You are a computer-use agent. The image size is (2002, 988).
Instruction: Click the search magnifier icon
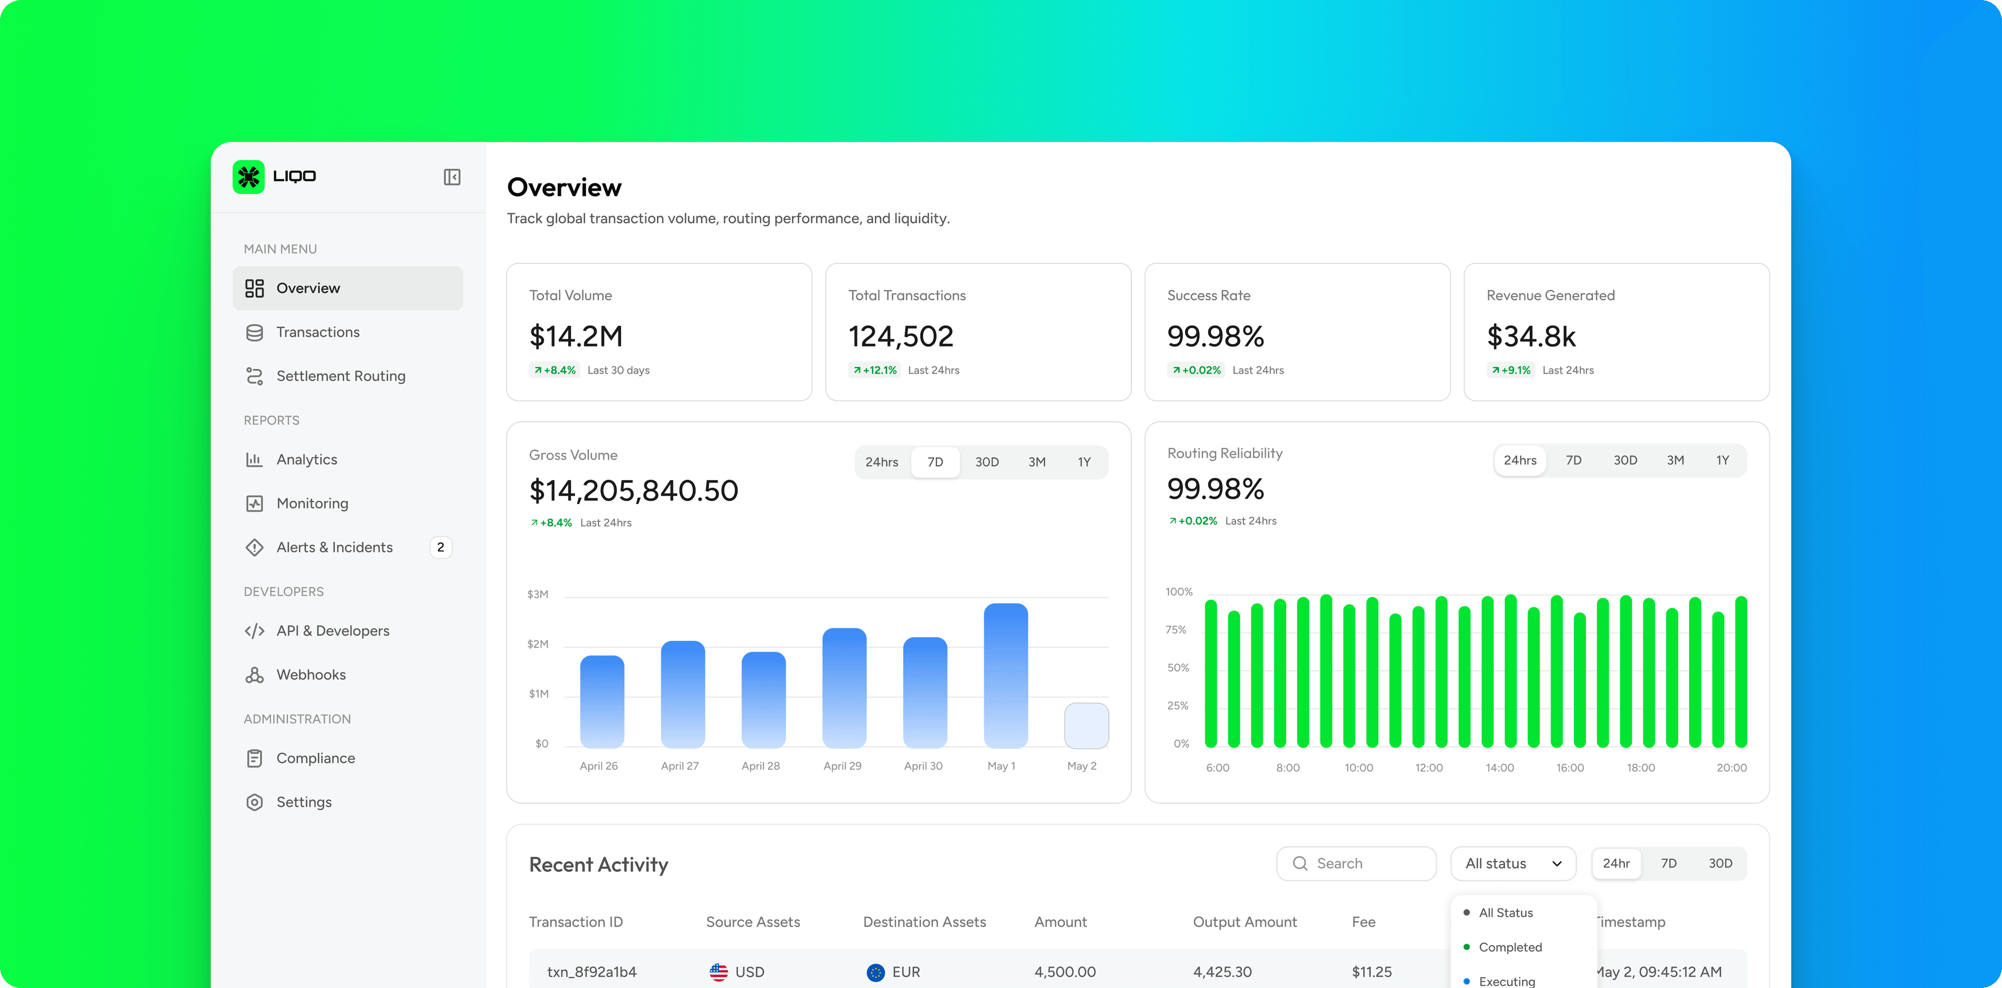[1299, 863]
